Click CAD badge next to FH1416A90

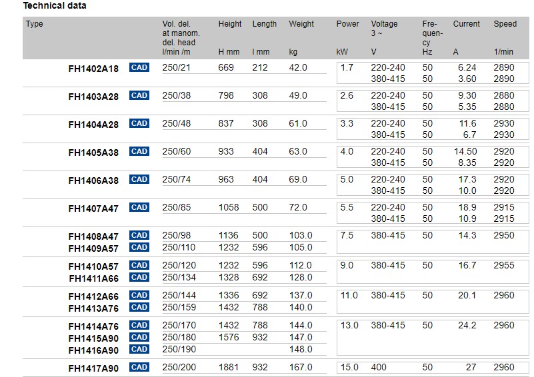click(x=139, y=349)
